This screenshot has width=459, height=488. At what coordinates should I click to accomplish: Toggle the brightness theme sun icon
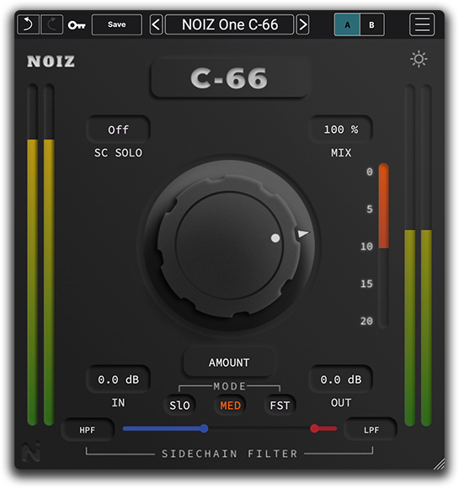(x=419, y=59)
